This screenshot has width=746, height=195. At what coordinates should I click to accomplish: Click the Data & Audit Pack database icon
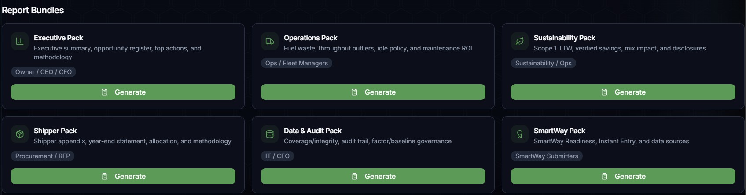coord(270,134)
